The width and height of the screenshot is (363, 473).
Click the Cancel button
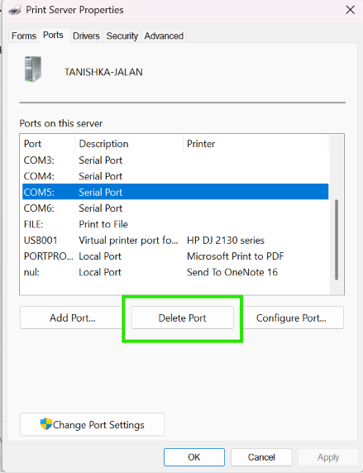[261, 457]
